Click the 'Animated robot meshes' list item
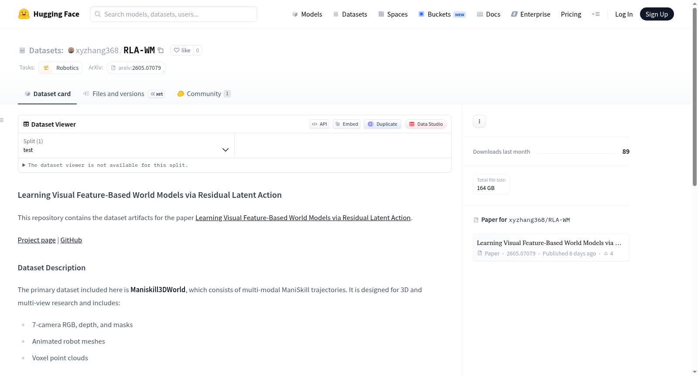 pyautogui.click(x=68, y=342)
